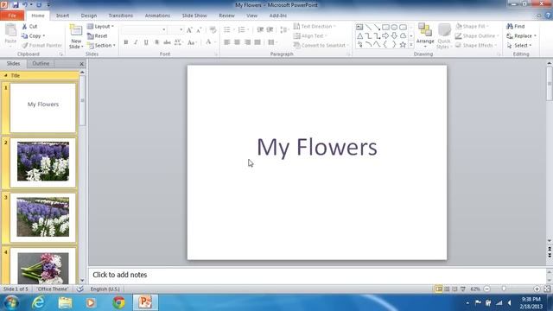Select the oval shape
The image size is (553, 311).
pyautogui.click(x=394, y=27)
